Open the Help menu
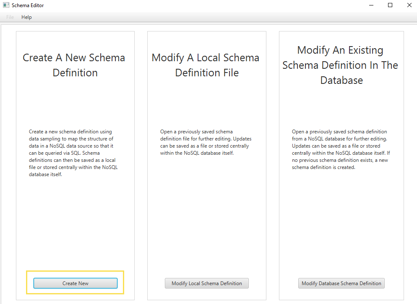Screen dimensions: 417x304 tap(26, 17)
